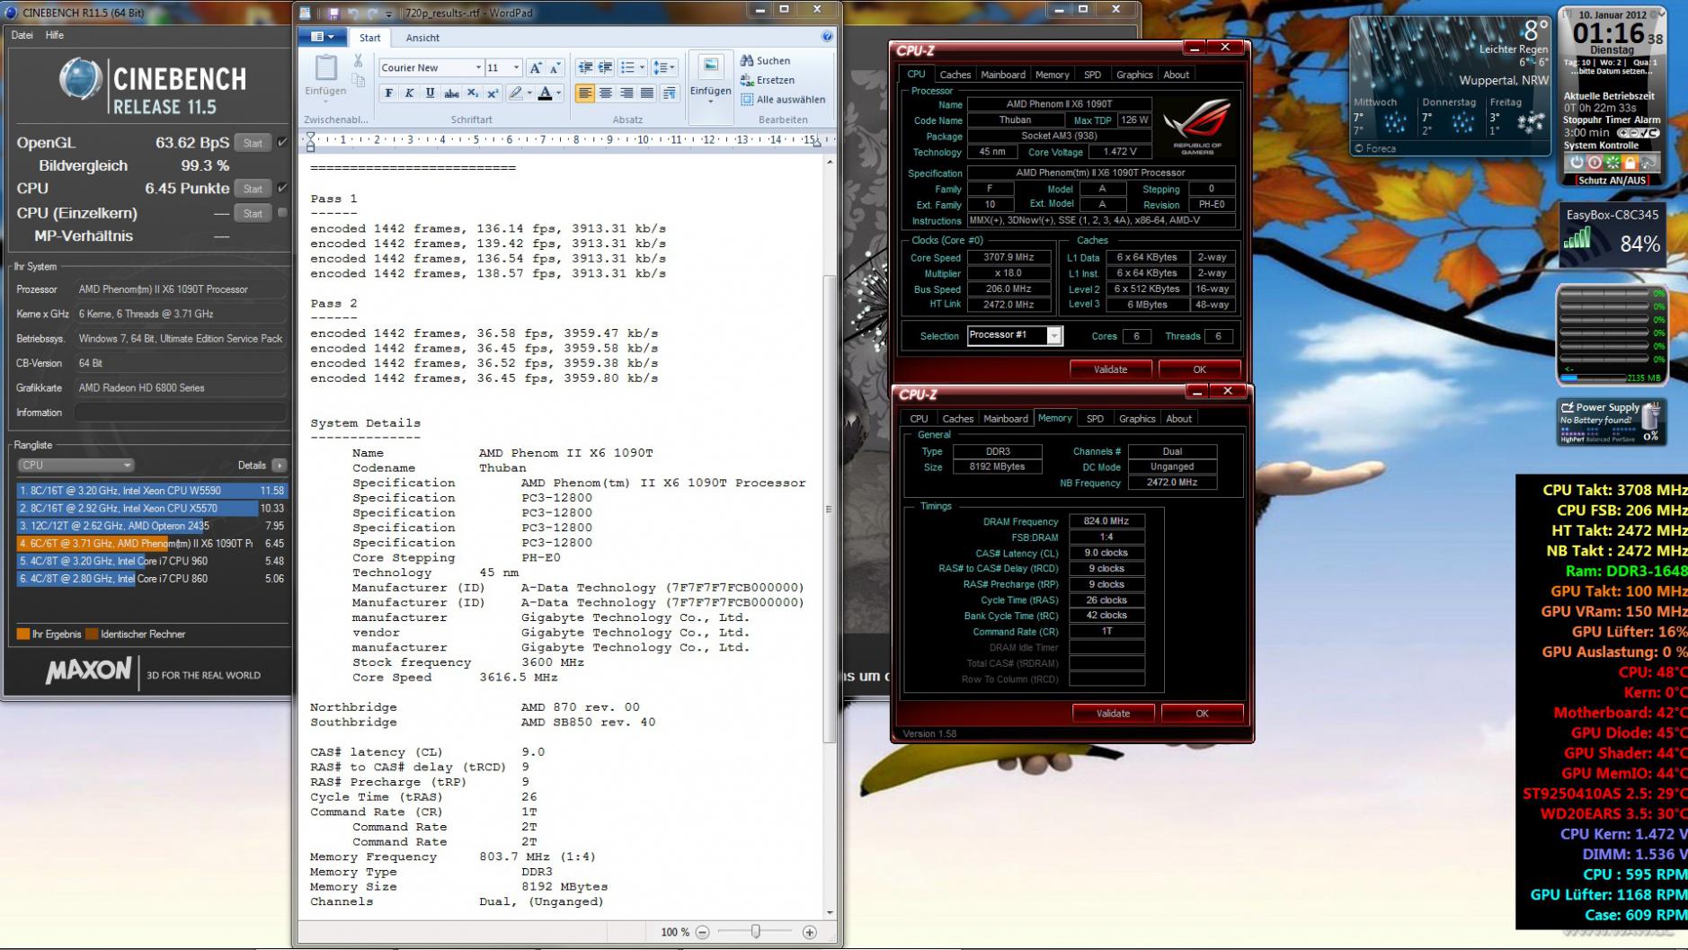Zoom out with the minus icon
Image resolution: width=1688 pixels, height=950 pixels.
click(703, 932)
